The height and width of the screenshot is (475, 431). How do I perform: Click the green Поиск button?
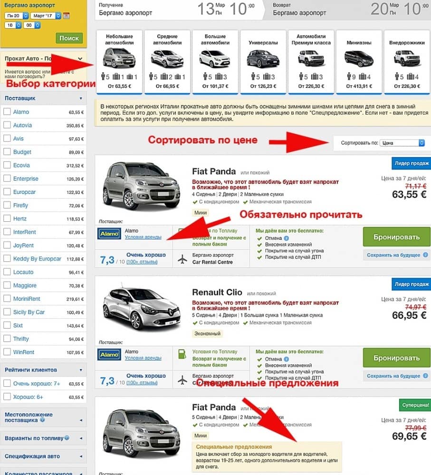pyautogui.click(x=69, y=38)
